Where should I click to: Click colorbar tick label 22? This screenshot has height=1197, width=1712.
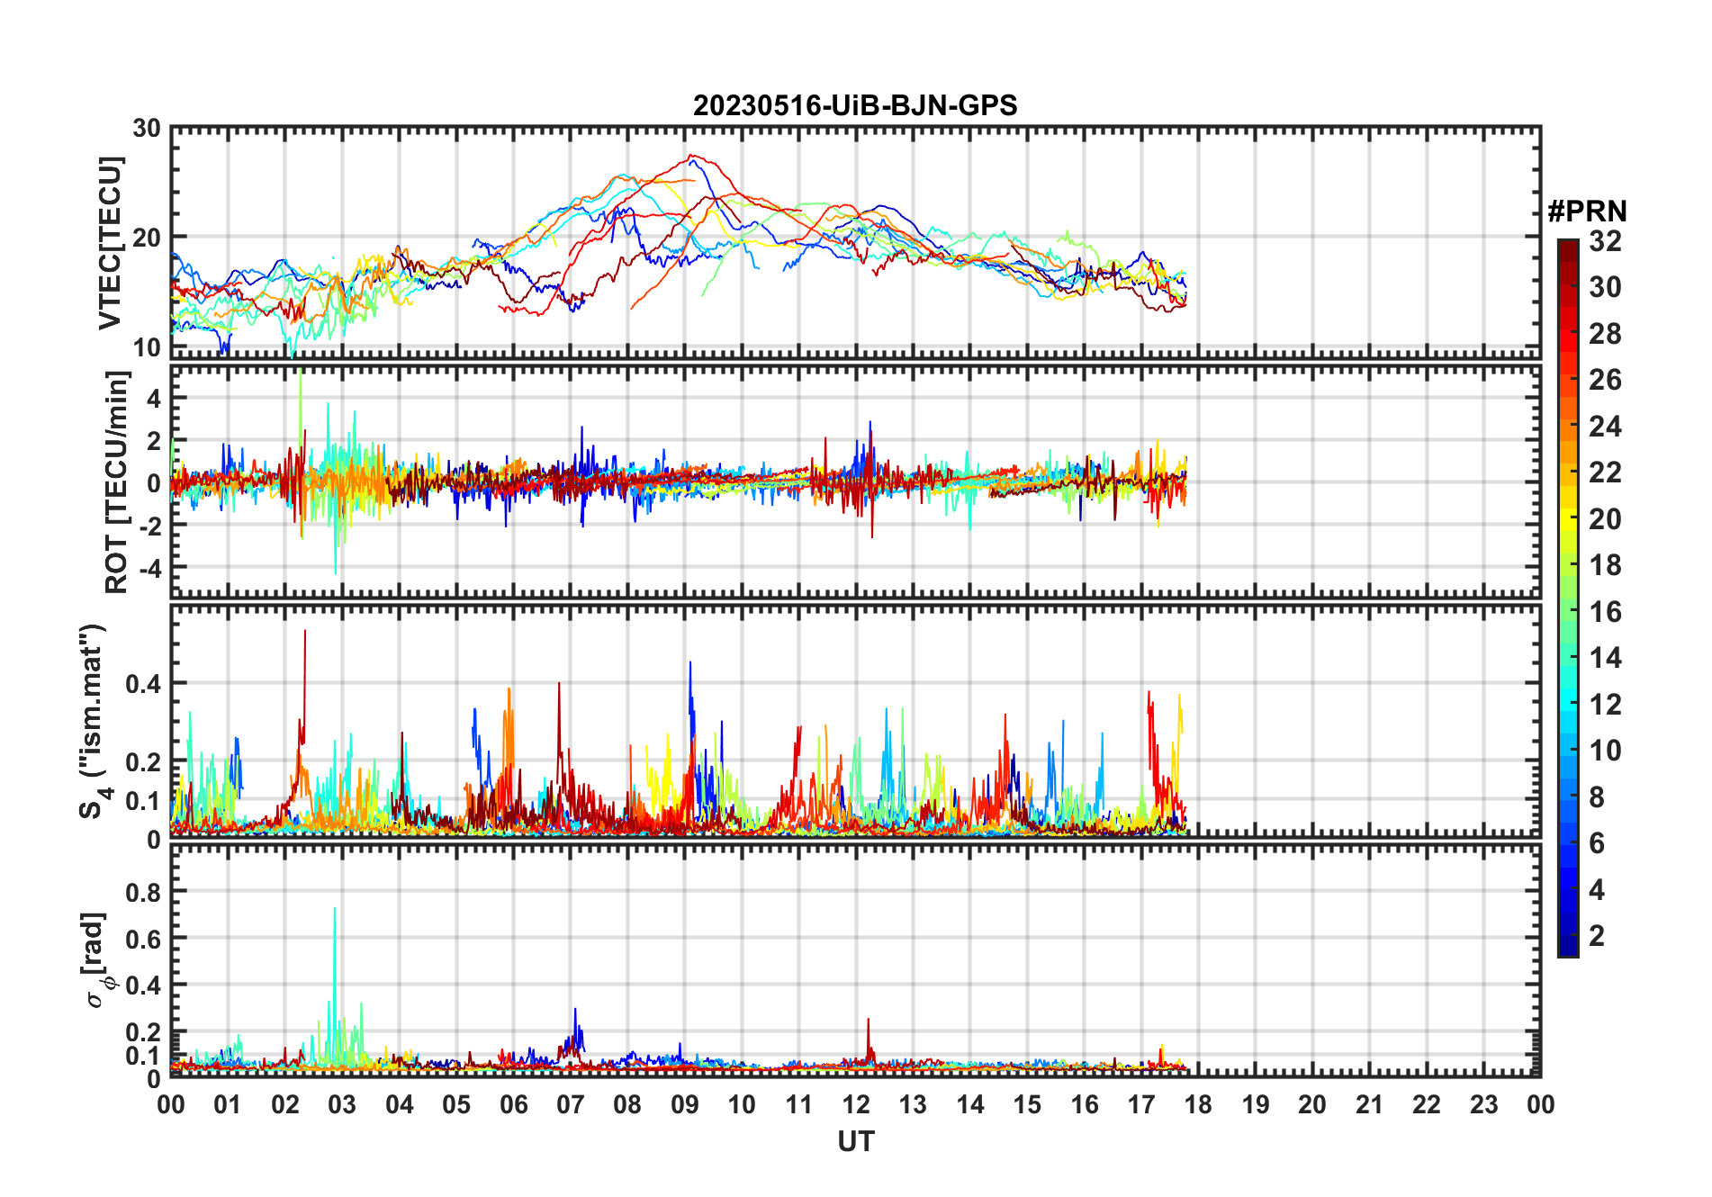[x=1605, y=472]
